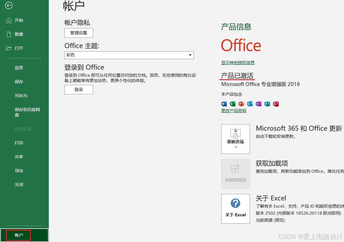Screen dimensions: 344x242
Task: Click the 管理设置 button
Action: coord(79,33)
